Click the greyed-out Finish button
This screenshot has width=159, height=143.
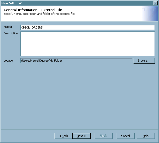[103, 136]
